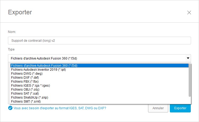Select Fichiers DWG (*.dwg) from list

click(99, 74)
